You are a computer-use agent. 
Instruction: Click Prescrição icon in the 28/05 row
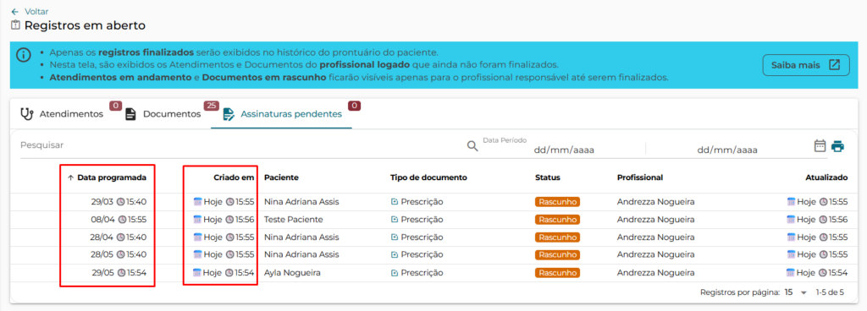click(395, 254)
